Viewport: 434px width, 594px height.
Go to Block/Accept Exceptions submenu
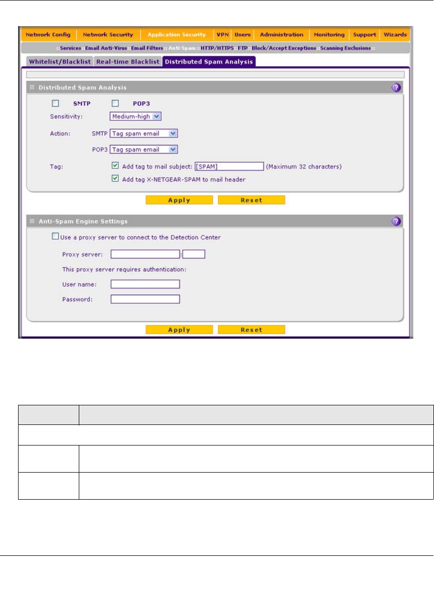[283, 48]
